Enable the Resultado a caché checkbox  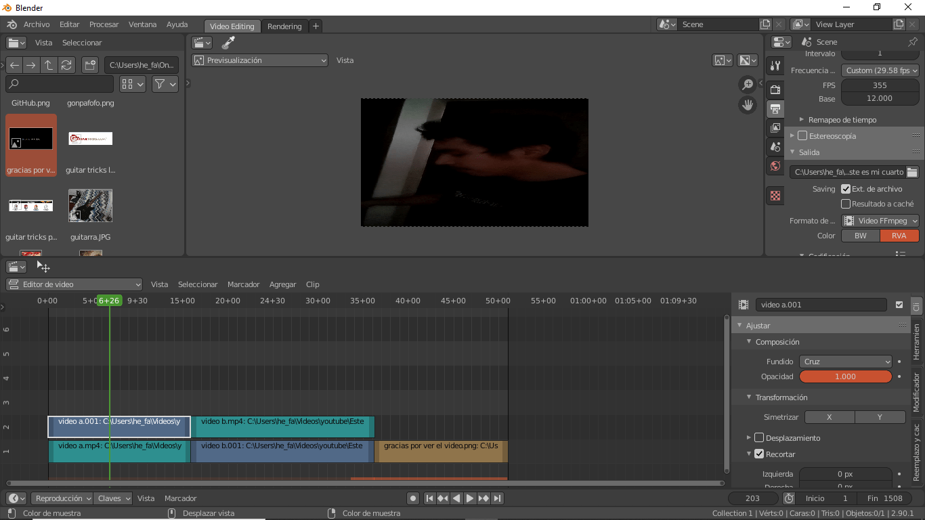point(846,204)
